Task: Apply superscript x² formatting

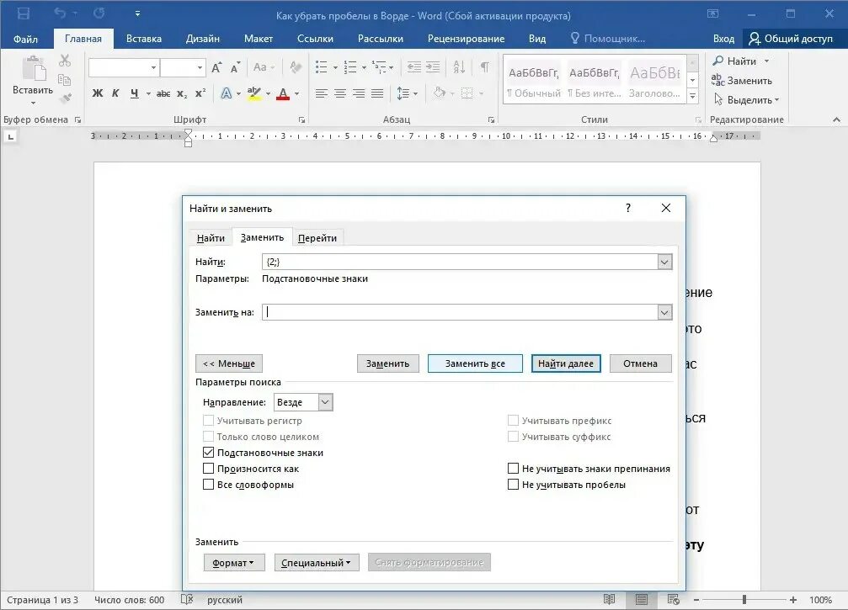Action: [200, 93]
